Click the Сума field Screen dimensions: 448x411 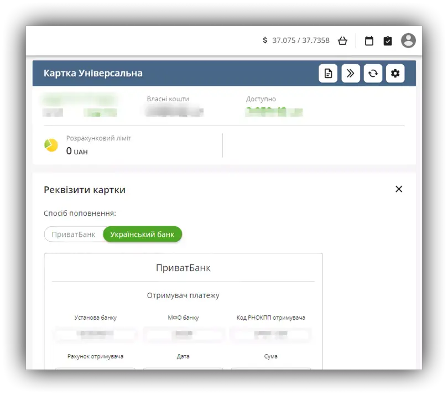tap(270, 368)
